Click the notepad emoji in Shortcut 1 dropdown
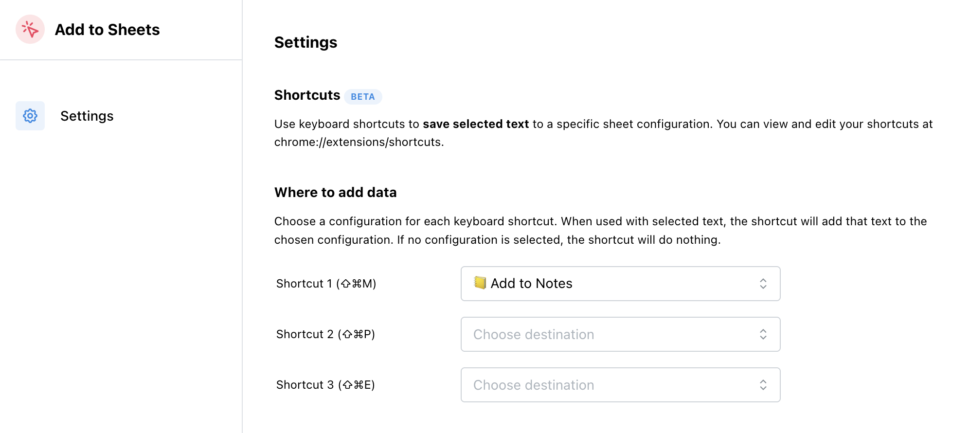 tap(480, 283)
